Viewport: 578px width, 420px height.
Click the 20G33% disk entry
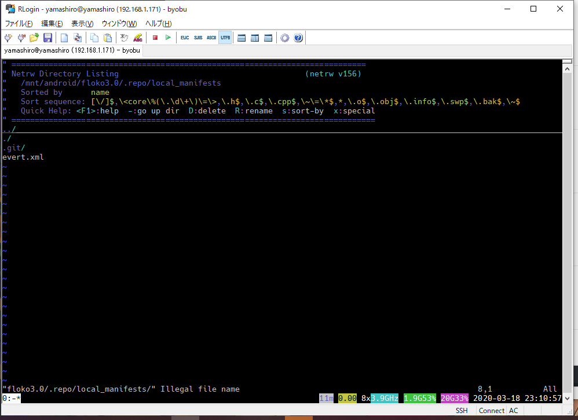point(455,398)
